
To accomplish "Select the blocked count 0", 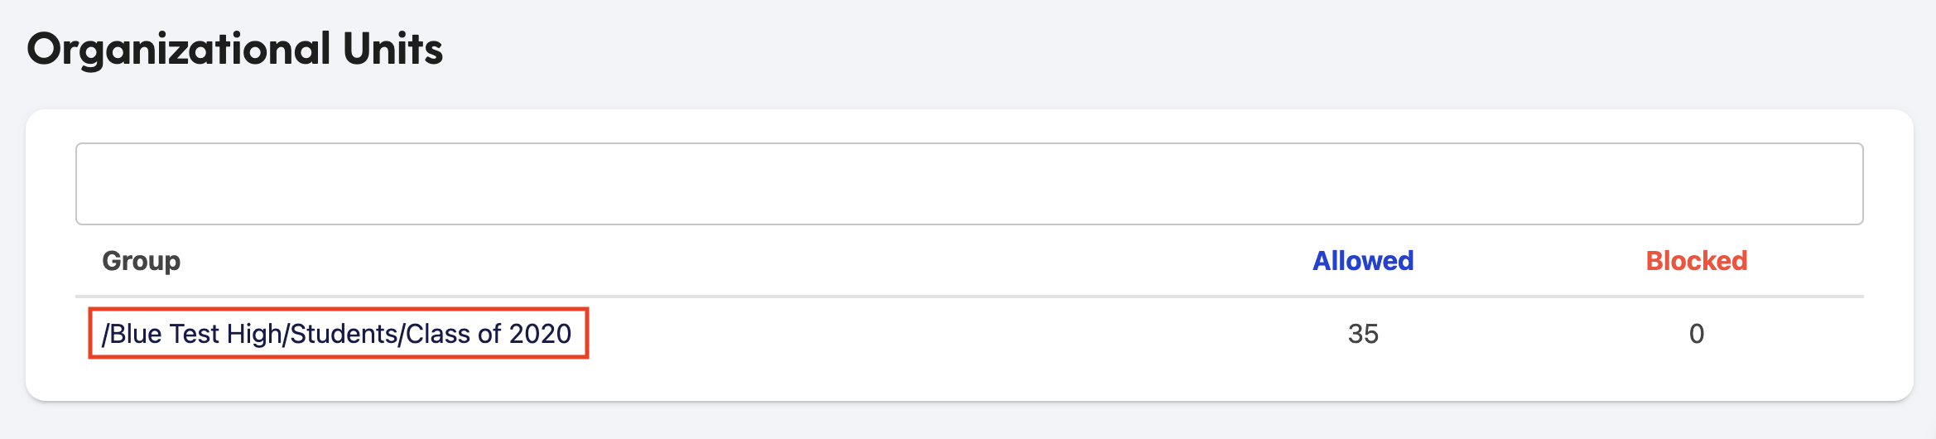I will point(1697,334).
